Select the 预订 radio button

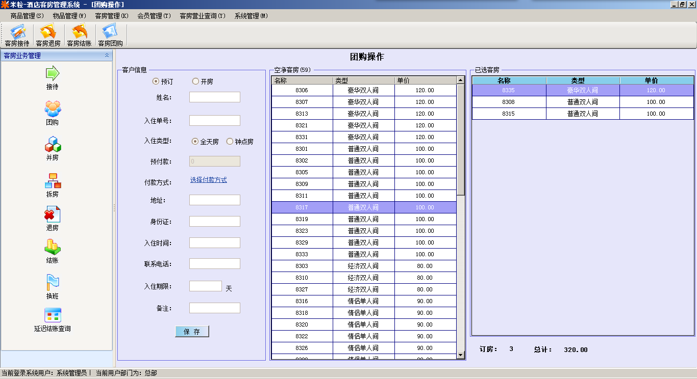(156, 82)
